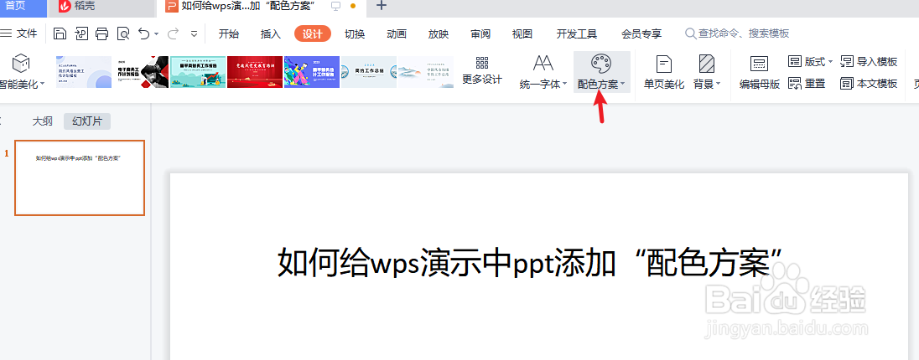This screenshot has width=919, height=360.
Task: Click 重置 reset button
Action: pyautogui.click(x=807, y=84)
